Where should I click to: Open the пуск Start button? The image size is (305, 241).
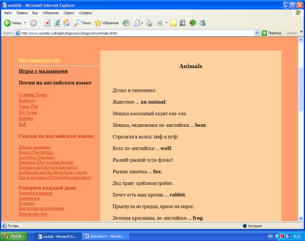(x=14, y=236)
